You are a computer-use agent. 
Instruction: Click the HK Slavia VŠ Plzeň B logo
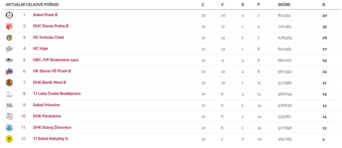point(9,71)
